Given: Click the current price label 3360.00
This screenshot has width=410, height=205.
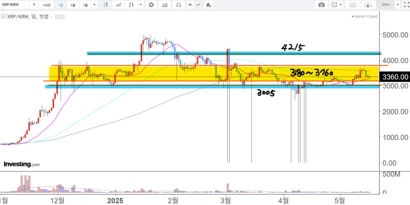Looking at the screenshot, I should [x=395, y=77].
